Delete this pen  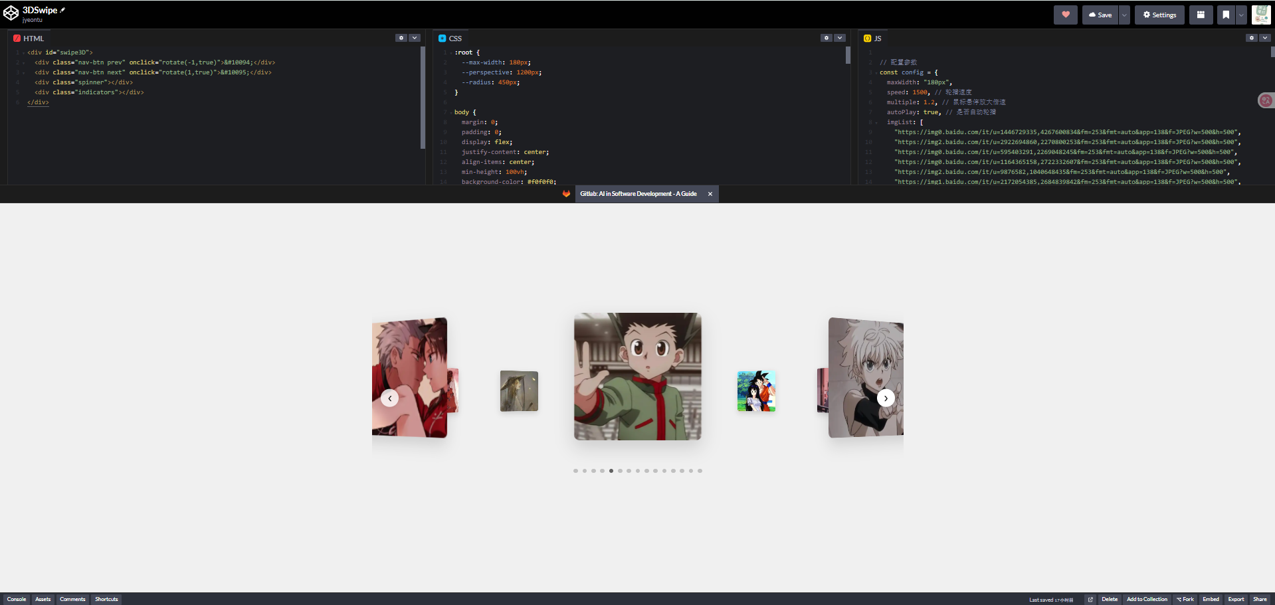coord(1110,599)
